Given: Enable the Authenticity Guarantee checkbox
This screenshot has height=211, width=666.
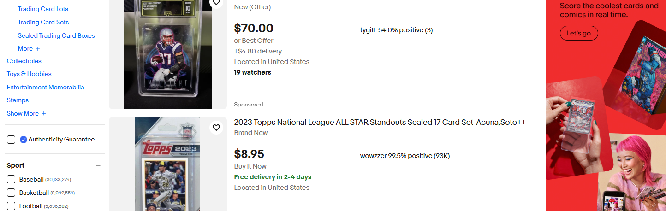Looking at the screenshot, I should pos(11,140).
